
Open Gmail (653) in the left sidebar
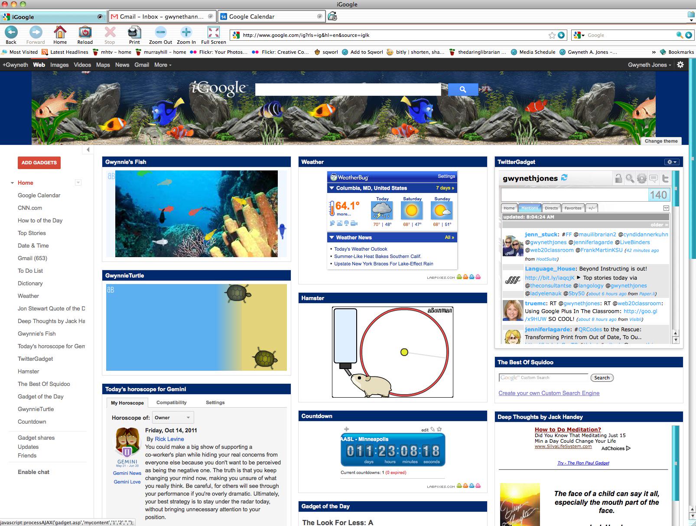pyautogui.click(x=33, y=258)
